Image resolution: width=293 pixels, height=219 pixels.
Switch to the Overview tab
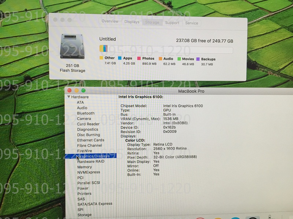(110, 22)
